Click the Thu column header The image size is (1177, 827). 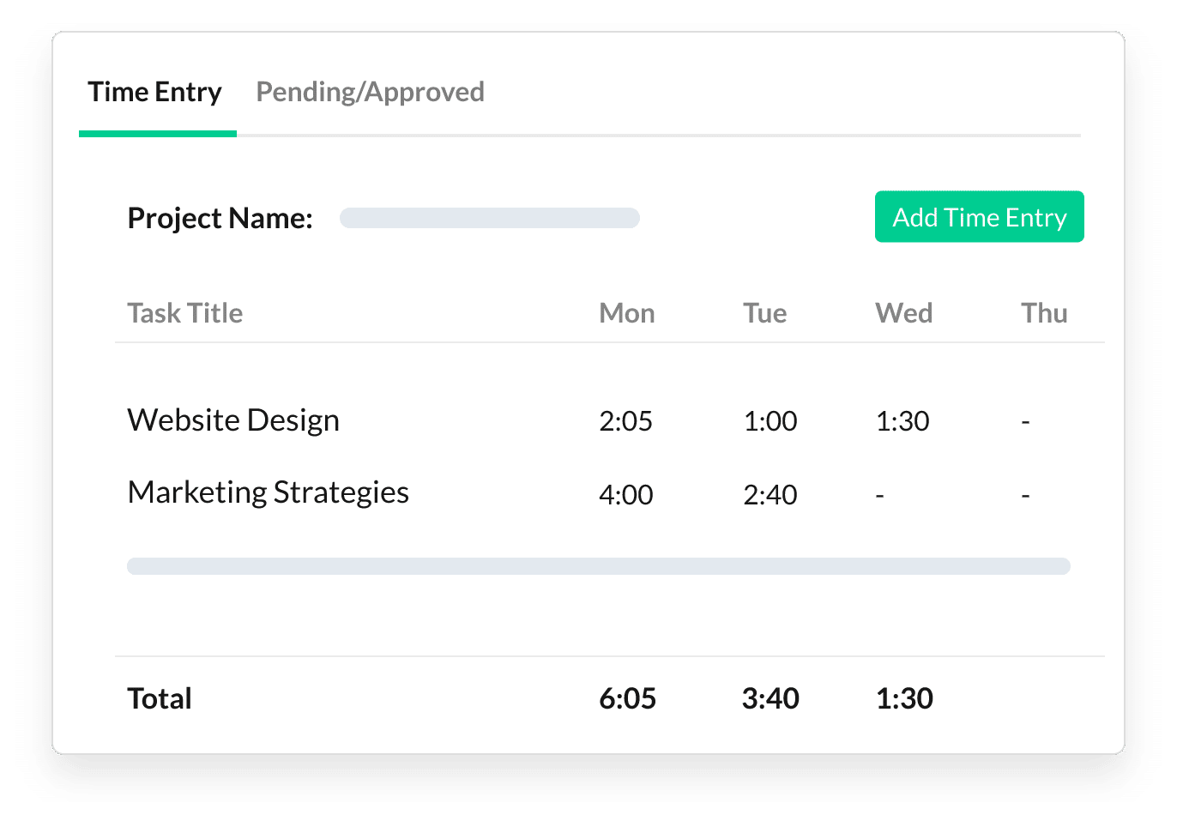click(1044, 312)
